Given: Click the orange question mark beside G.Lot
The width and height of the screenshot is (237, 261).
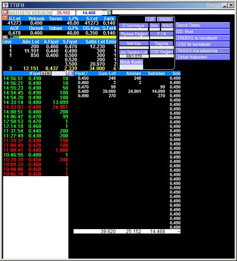Looking at the screenshot, I should pyautogui.click(x=5, y=18).
